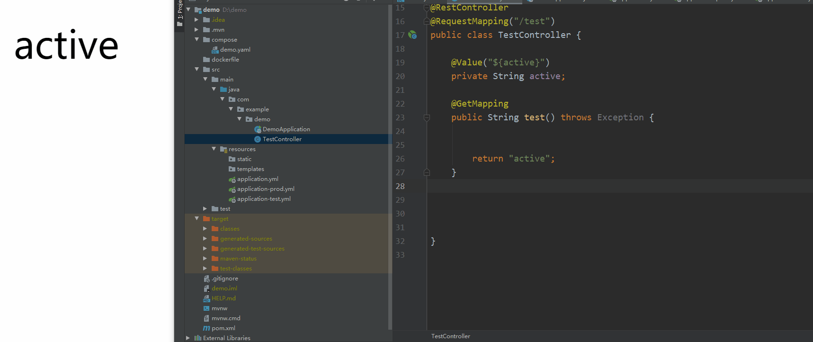This screenshot has width=813, height=342.
Task: Expand the generated-test-sources folder
Action: (205, 249)
